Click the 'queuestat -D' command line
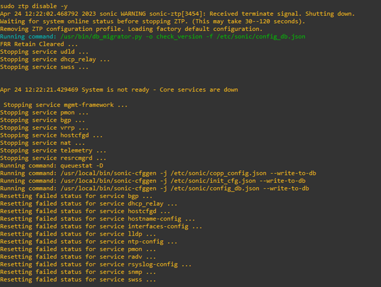The width and height of the screenshot is (381, 287). tap(51, 166)
